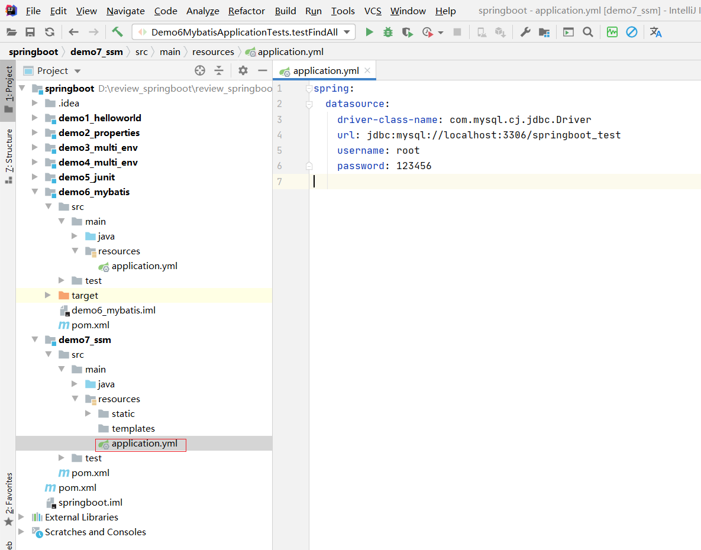Viewport: 701px width, 550px height.
Task: Toggle the Structure tool window
Action: click(x=9, y=156)
